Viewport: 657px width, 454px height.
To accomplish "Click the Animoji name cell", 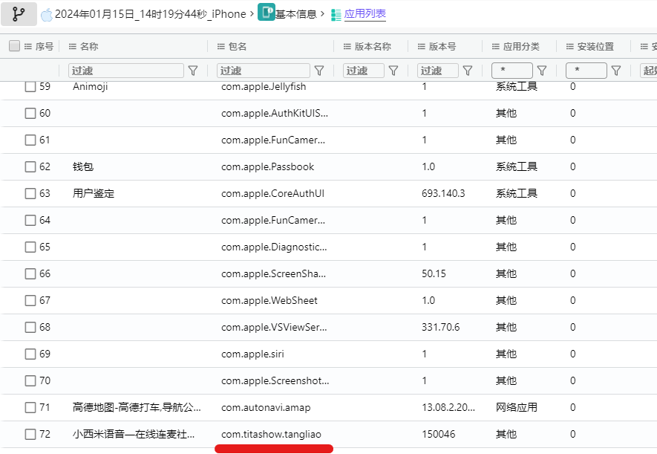I will 90,87.
